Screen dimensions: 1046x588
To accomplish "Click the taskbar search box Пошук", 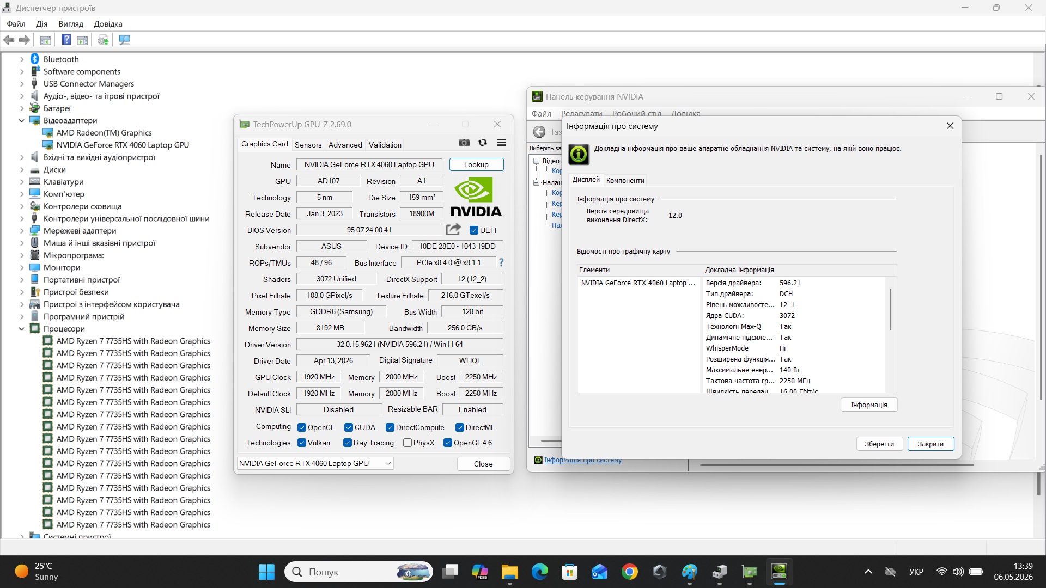I will point(358,572).
